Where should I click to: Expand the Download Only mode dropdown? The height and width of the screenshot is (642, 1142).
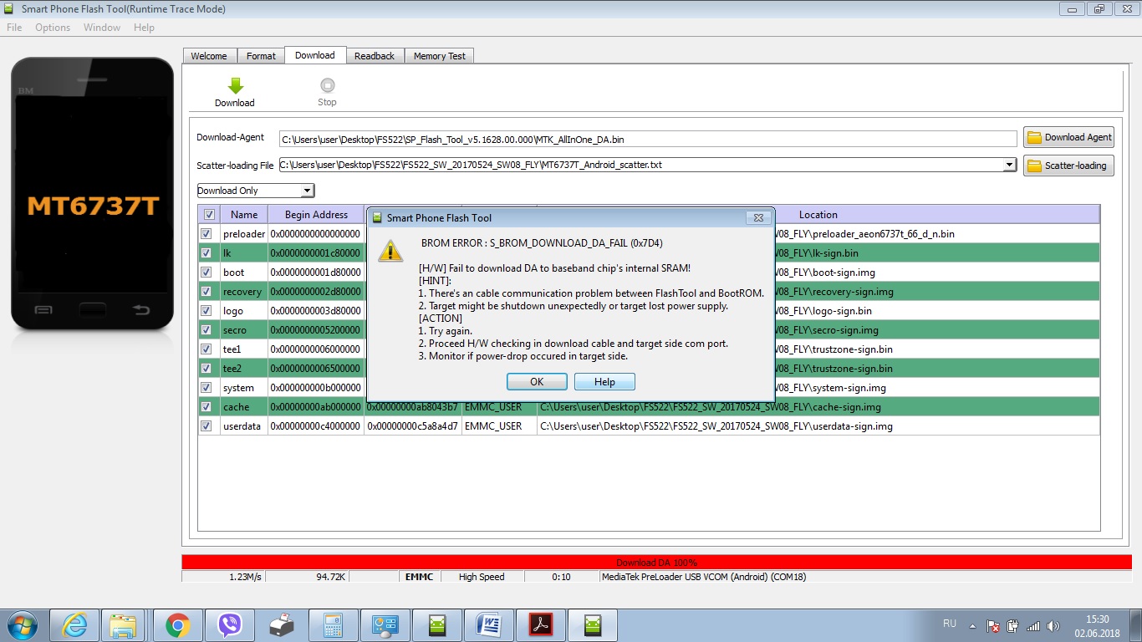click(x=308, y=191)
